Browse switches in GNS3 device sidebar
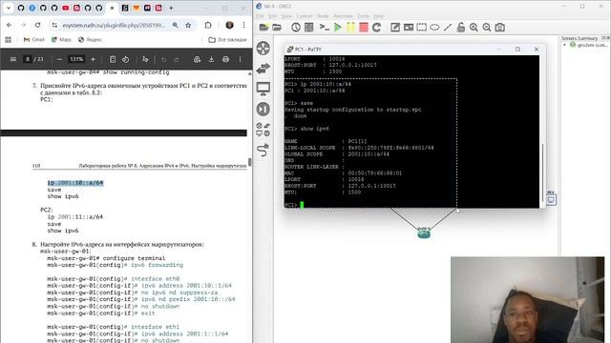This screenshot has height=343, width=611. [263, 69]
